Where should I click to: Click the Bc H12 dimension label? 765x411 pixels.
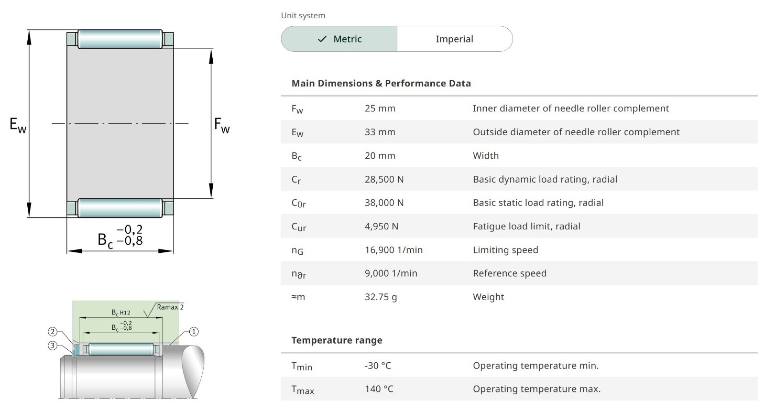click(x=120, y=313)
